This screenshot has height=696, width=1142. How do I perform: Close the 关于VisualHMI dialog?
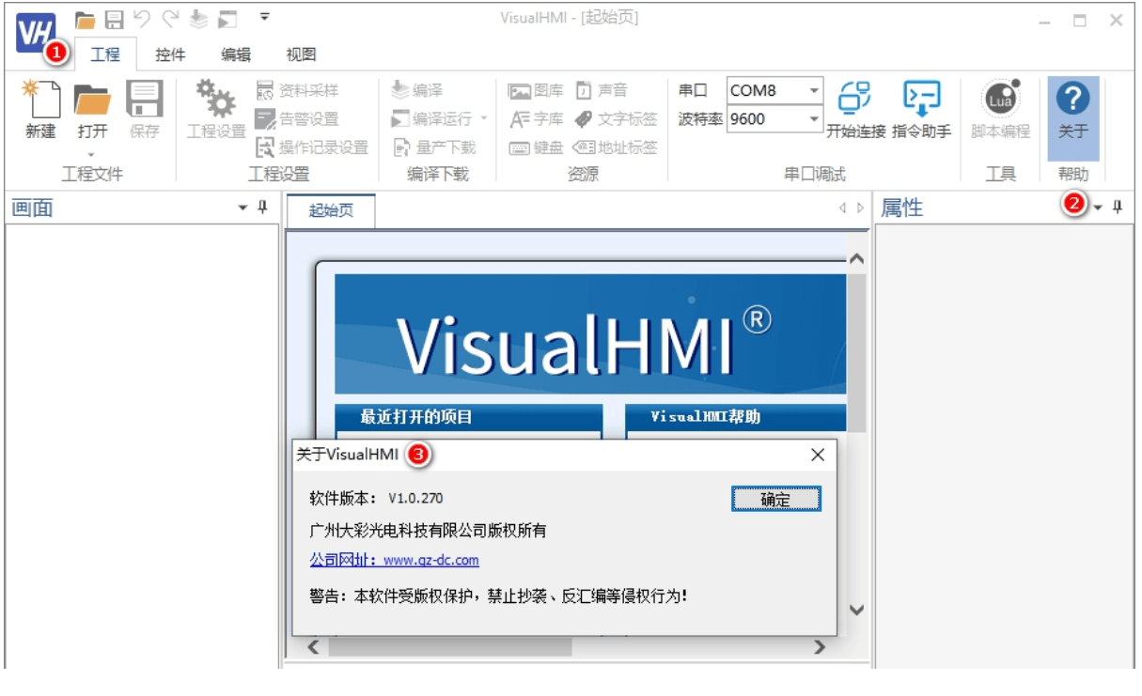(817, 455)
